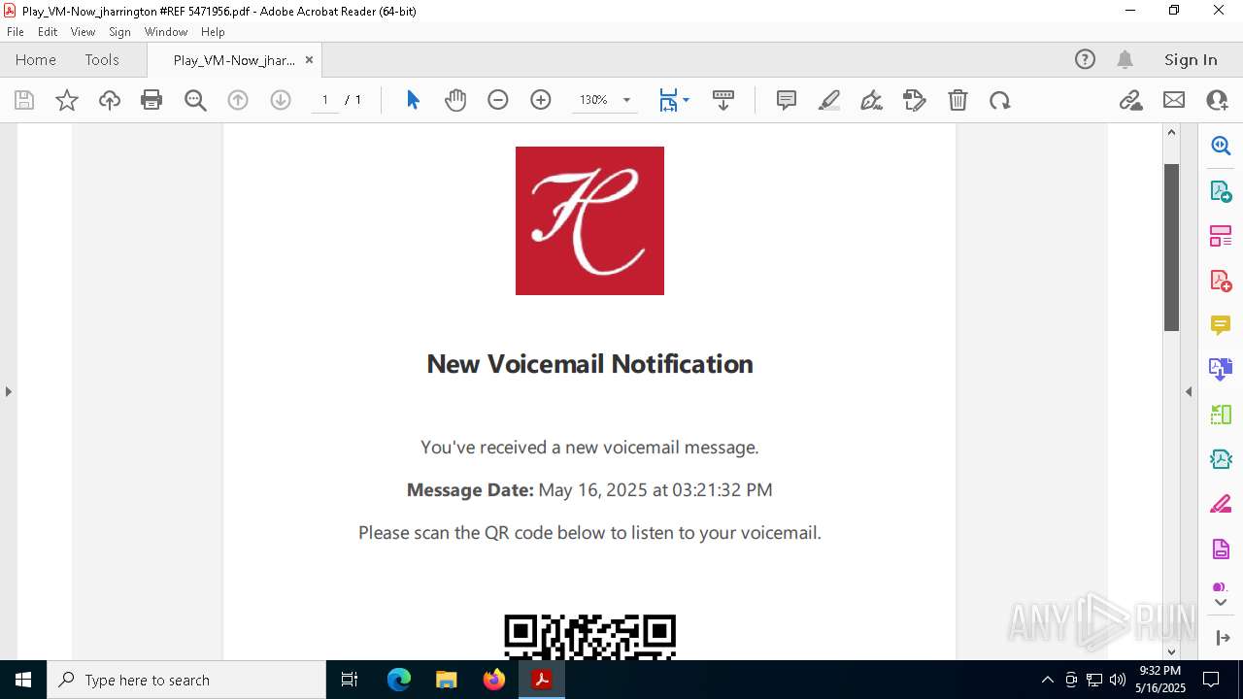Close the Play_VM-Now document tab
This screenshot has height=699, width=1243.
(x=309, y=60)
